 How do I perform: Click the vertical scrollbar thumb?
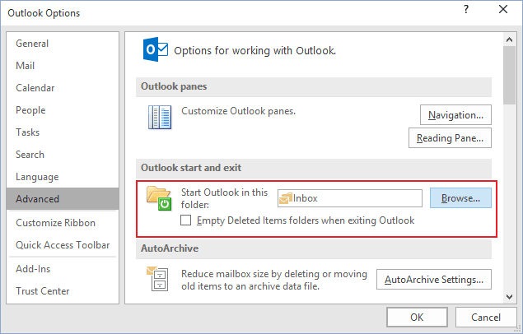click(509, 75)
